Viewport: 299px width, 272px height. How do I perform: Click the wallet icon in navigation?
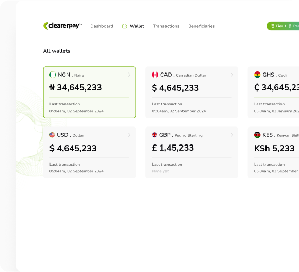click(x=125, y=26)
